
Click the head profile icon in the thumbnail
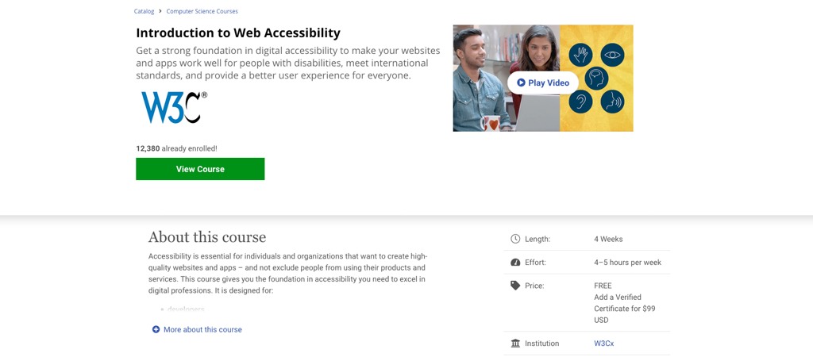[x=596, y=78]
